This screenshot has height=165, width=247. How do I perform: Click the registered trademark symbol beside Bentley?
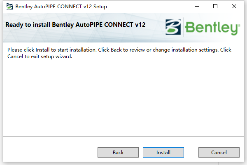[x=239, y=25]
